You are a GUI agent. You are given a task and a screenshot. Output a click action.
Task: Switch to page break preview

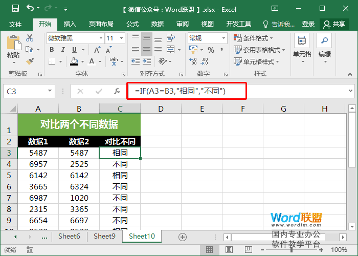[248, 250]
